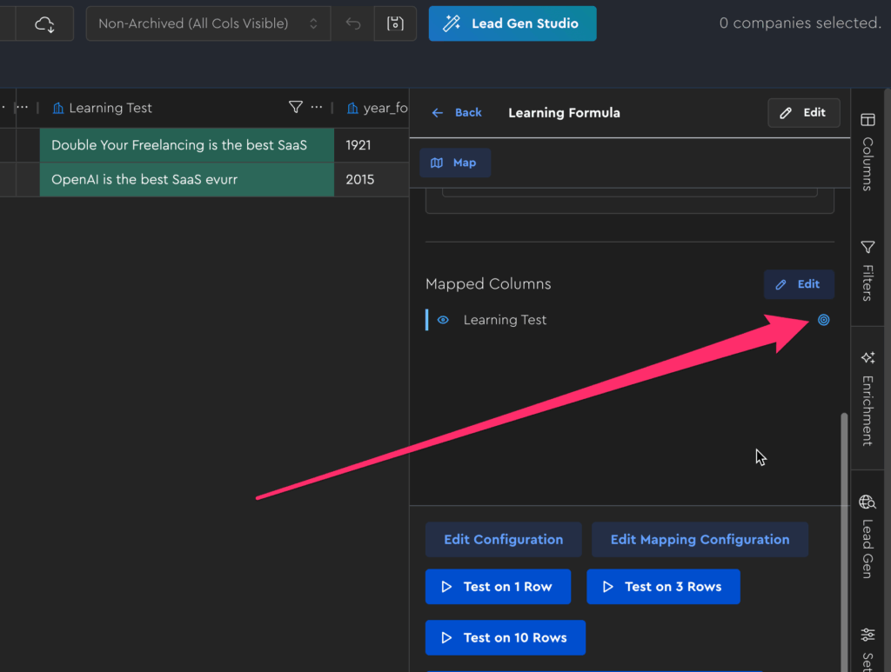Click the save disk icon
891x672 pixels.
click(395, 23)
